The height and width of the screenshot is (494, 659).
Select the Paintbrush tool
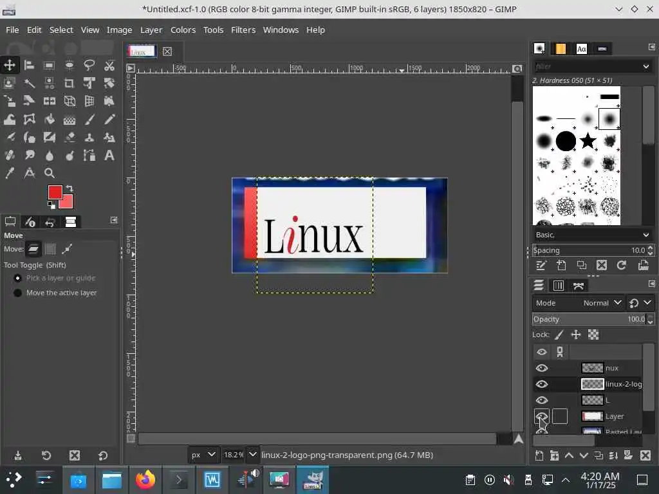coord(89,119)
